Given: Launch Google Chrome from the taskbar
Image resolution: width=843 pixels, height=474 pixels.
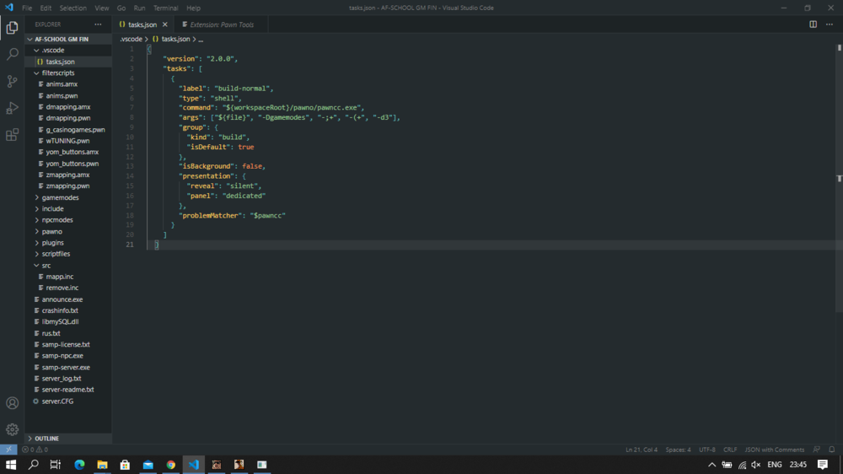Looking at the screenshot, I should tap(171, 465).
